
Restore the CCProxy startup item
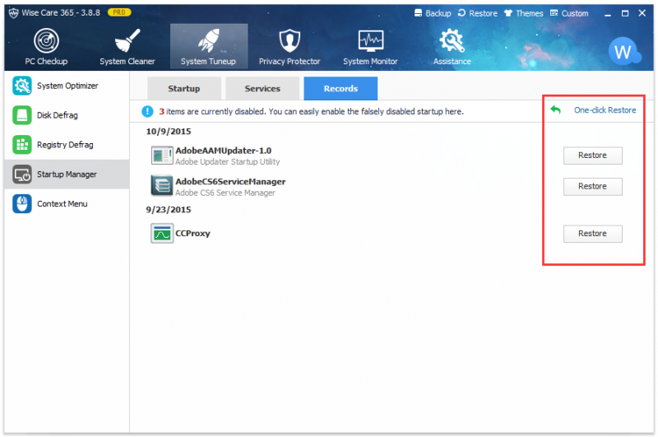tap(592, 234)
